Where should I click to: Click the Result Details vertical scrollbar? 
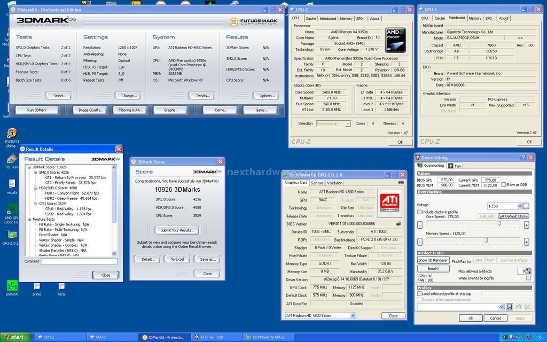pos(114,211)
